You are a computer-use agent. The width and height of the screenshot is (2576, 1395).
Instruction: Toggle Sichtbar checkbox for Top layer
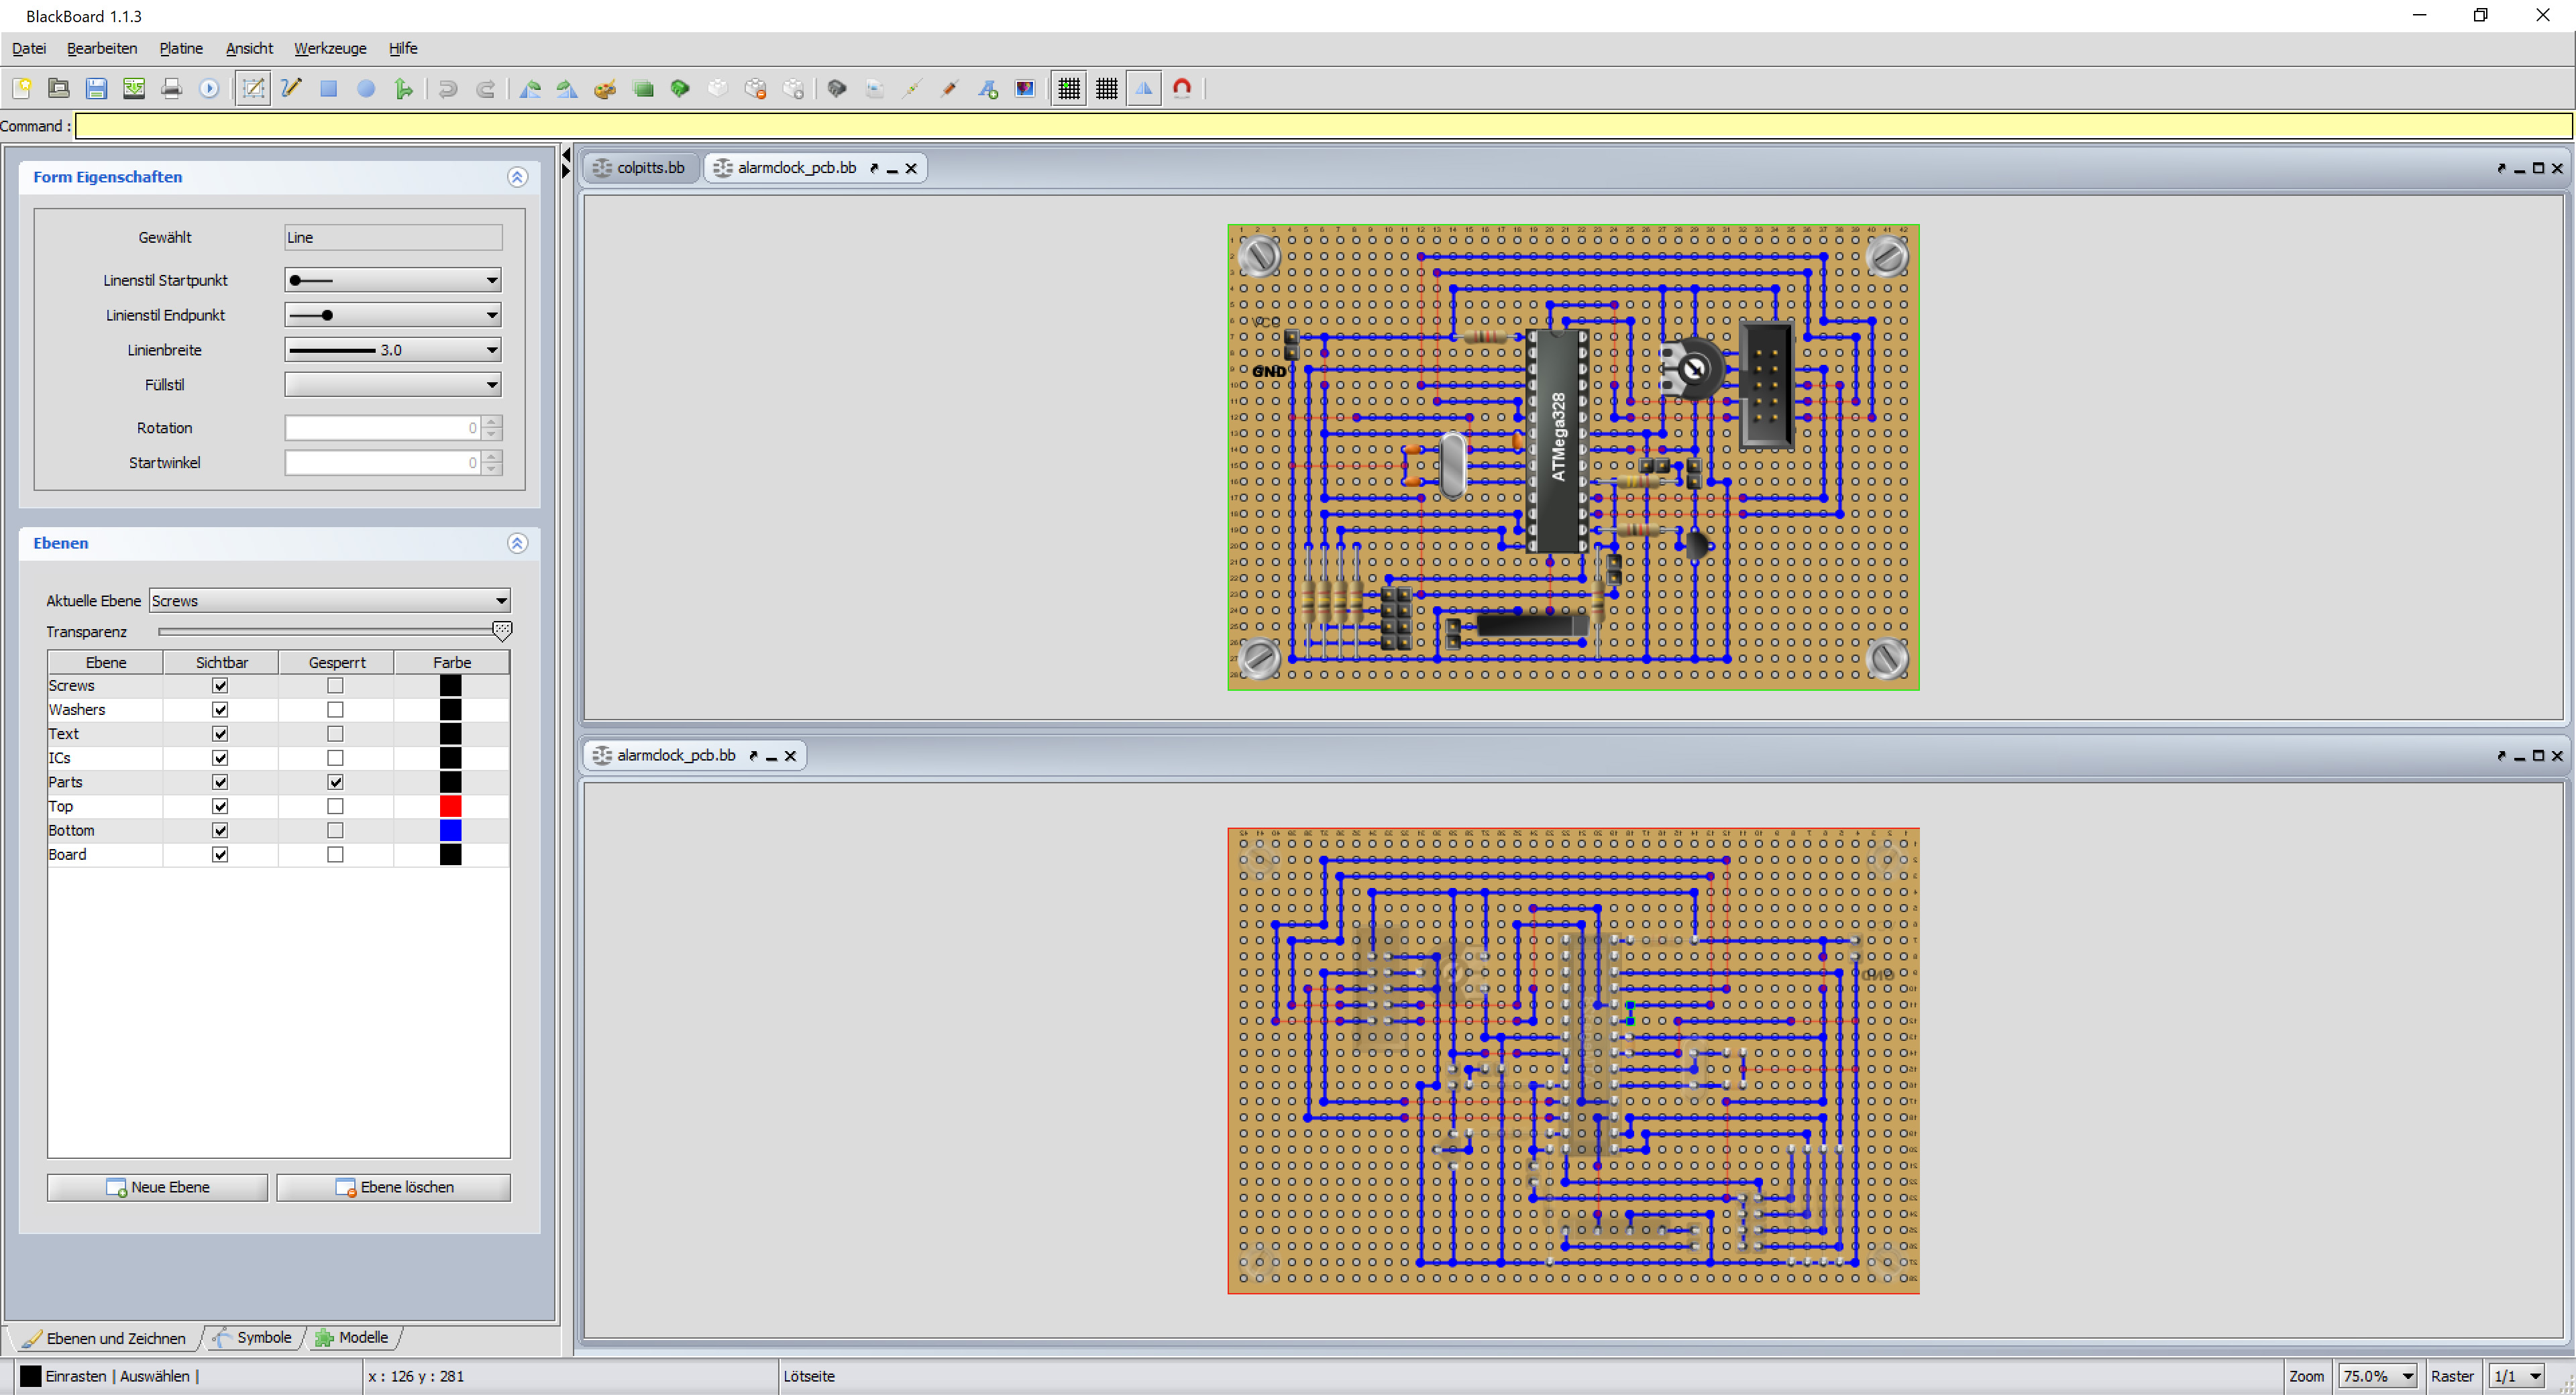tap(220, 806)
